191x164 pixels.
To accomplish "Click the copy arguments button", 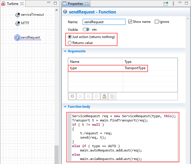I will pos(112,96).
